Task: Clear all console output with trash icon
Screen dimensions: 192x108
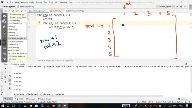Action: tap(10, 88)
